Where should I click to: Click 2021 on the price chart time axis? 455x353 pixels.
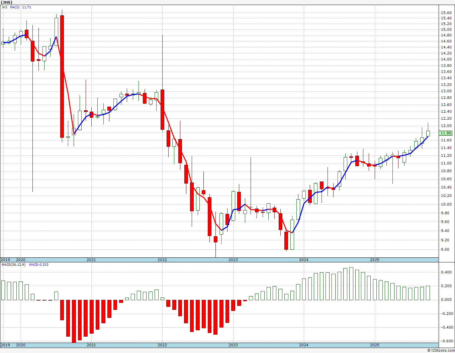click(91, 260)
